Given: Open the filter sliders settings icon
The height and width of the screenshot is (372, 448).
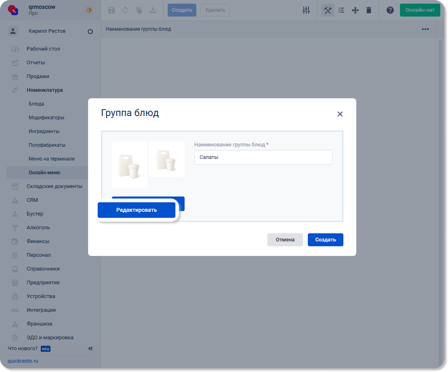Looking at the screenshot, I should pos(306,10).
